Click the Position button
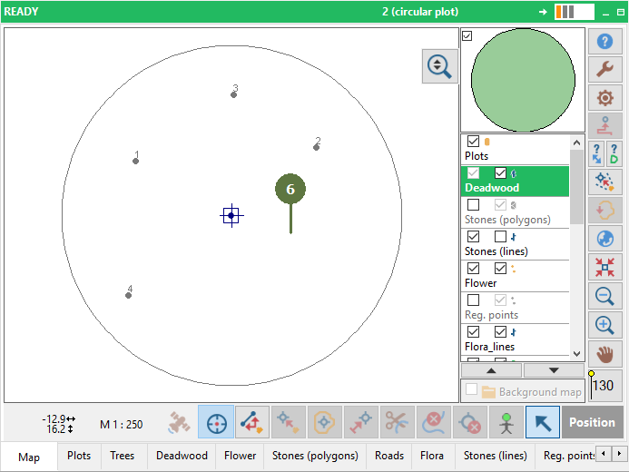629x472 pixels. [592, 422]
